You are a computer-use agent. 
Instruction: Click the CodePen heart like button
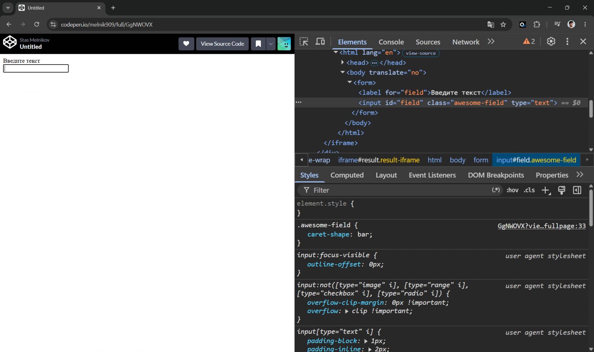click(186, 44)
